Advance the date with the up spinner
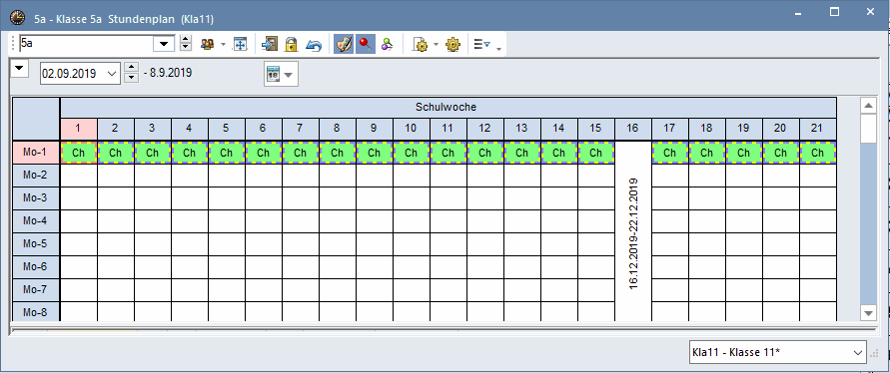 pyautogui.click(x=131, y=68)
